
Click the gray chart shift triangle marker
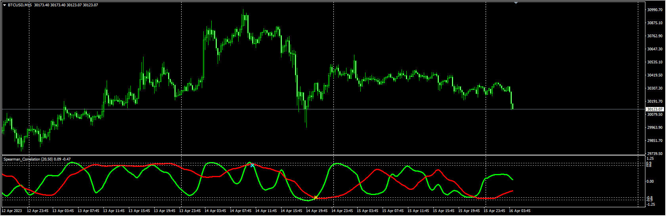[516, 3]
